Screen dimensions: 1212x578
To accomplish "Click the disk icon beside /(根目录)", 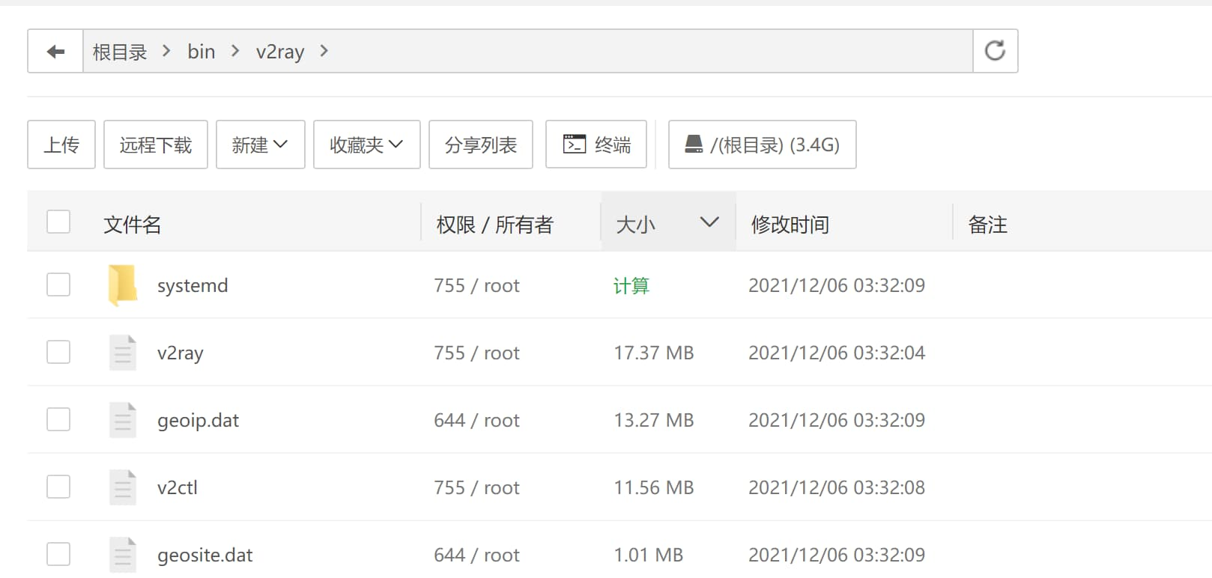I will click(694, 144).
